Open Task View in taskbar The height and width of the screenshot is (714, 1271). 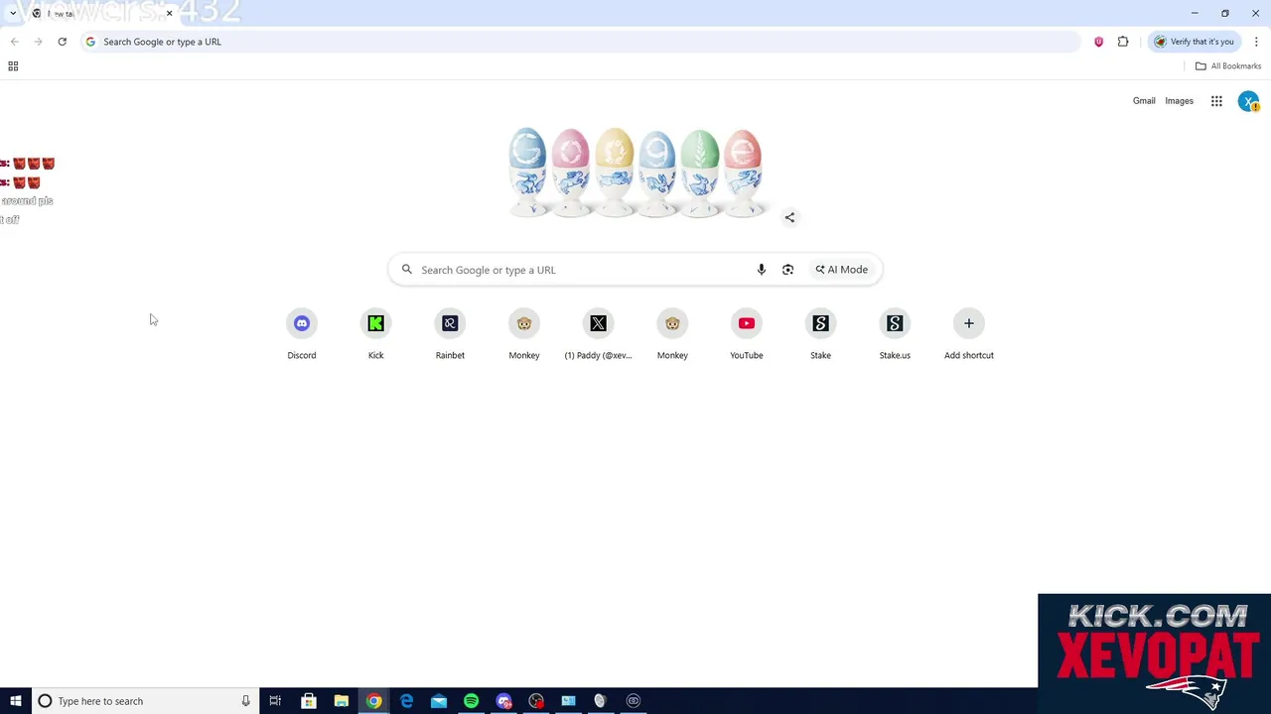point(275,701)
